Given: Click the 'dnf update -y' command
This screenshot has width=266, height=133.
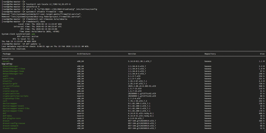Looking at the screenshot, I should click(x=33, y=44).
